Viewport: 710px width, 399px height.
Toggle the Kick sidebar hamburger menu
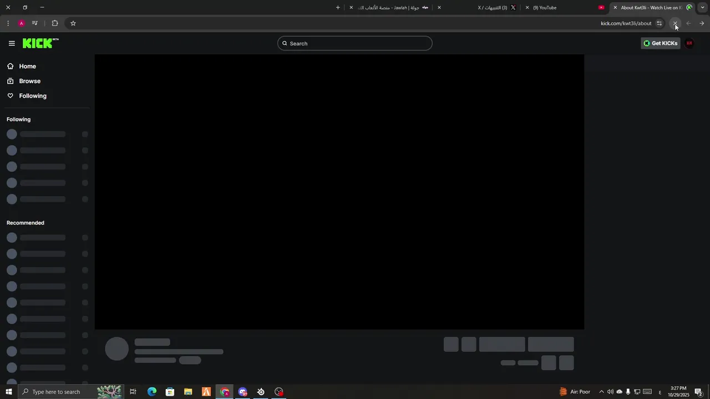[x=12, y=43]
